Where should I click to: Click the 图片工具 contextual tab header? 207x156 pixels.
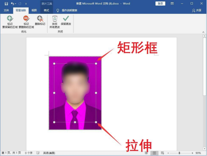pos(47,4)
